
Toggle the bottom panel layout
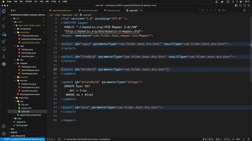241,5
